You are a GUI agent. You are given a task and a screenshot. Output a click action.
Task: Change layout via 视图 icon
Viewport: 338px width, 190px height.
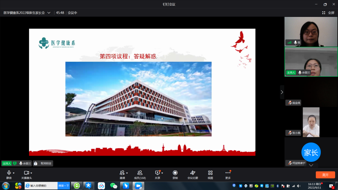click(x=210, y=173)
